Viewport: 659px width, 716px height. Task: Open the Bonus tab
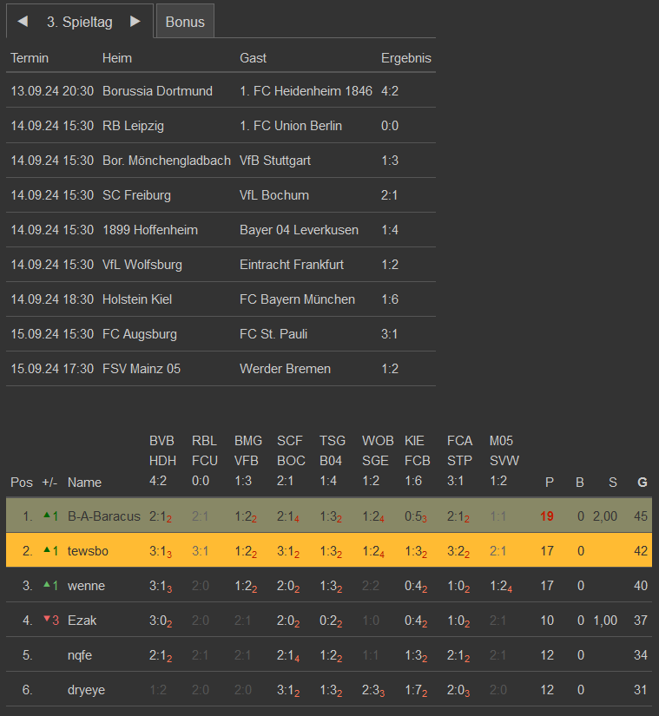click(x=185, y=22)
